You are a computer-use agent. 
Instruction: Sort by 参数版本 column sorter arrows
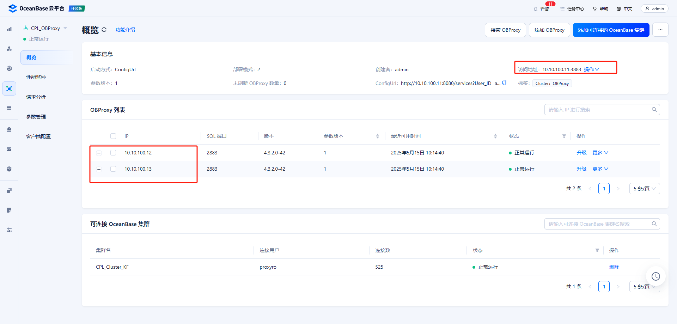(x=378, y=136)
